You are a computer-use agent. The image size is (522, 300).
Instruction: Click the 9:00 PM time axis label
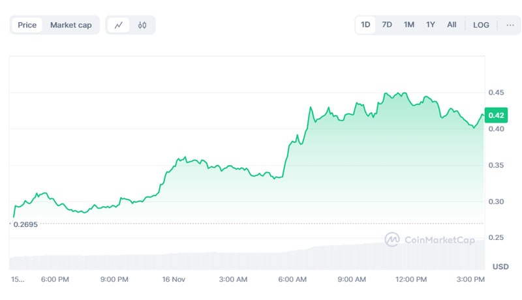click(x=114, y=279)
